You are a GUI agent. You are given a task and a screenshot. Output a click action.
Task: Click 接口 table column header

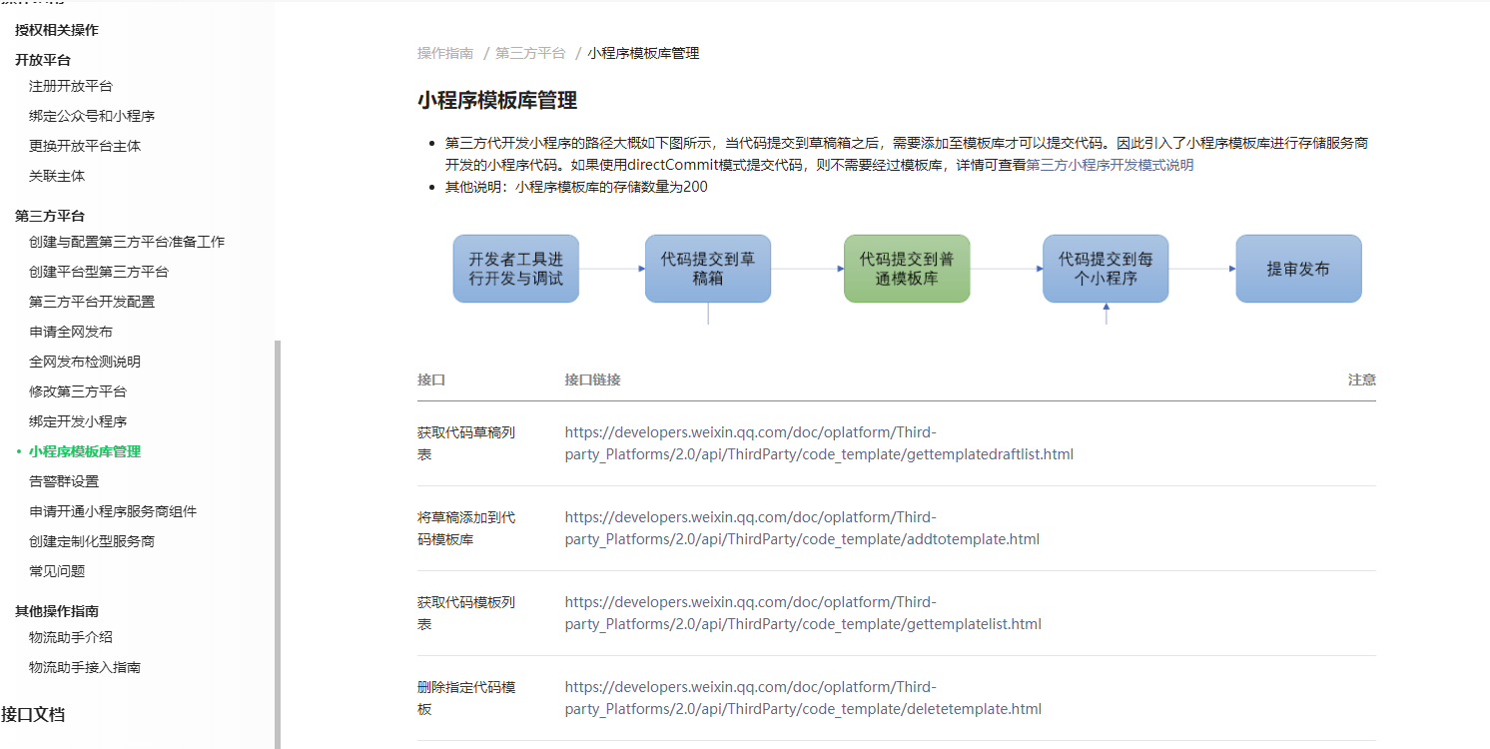pos(431,379)
